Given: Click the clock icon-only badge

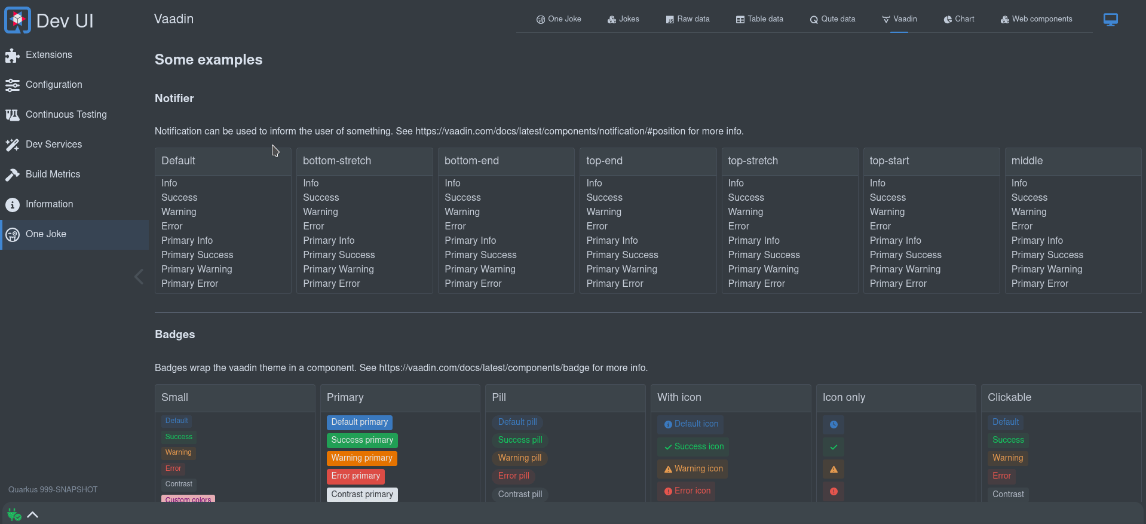Looking at the screenshot, I should [x=834, y=425].
